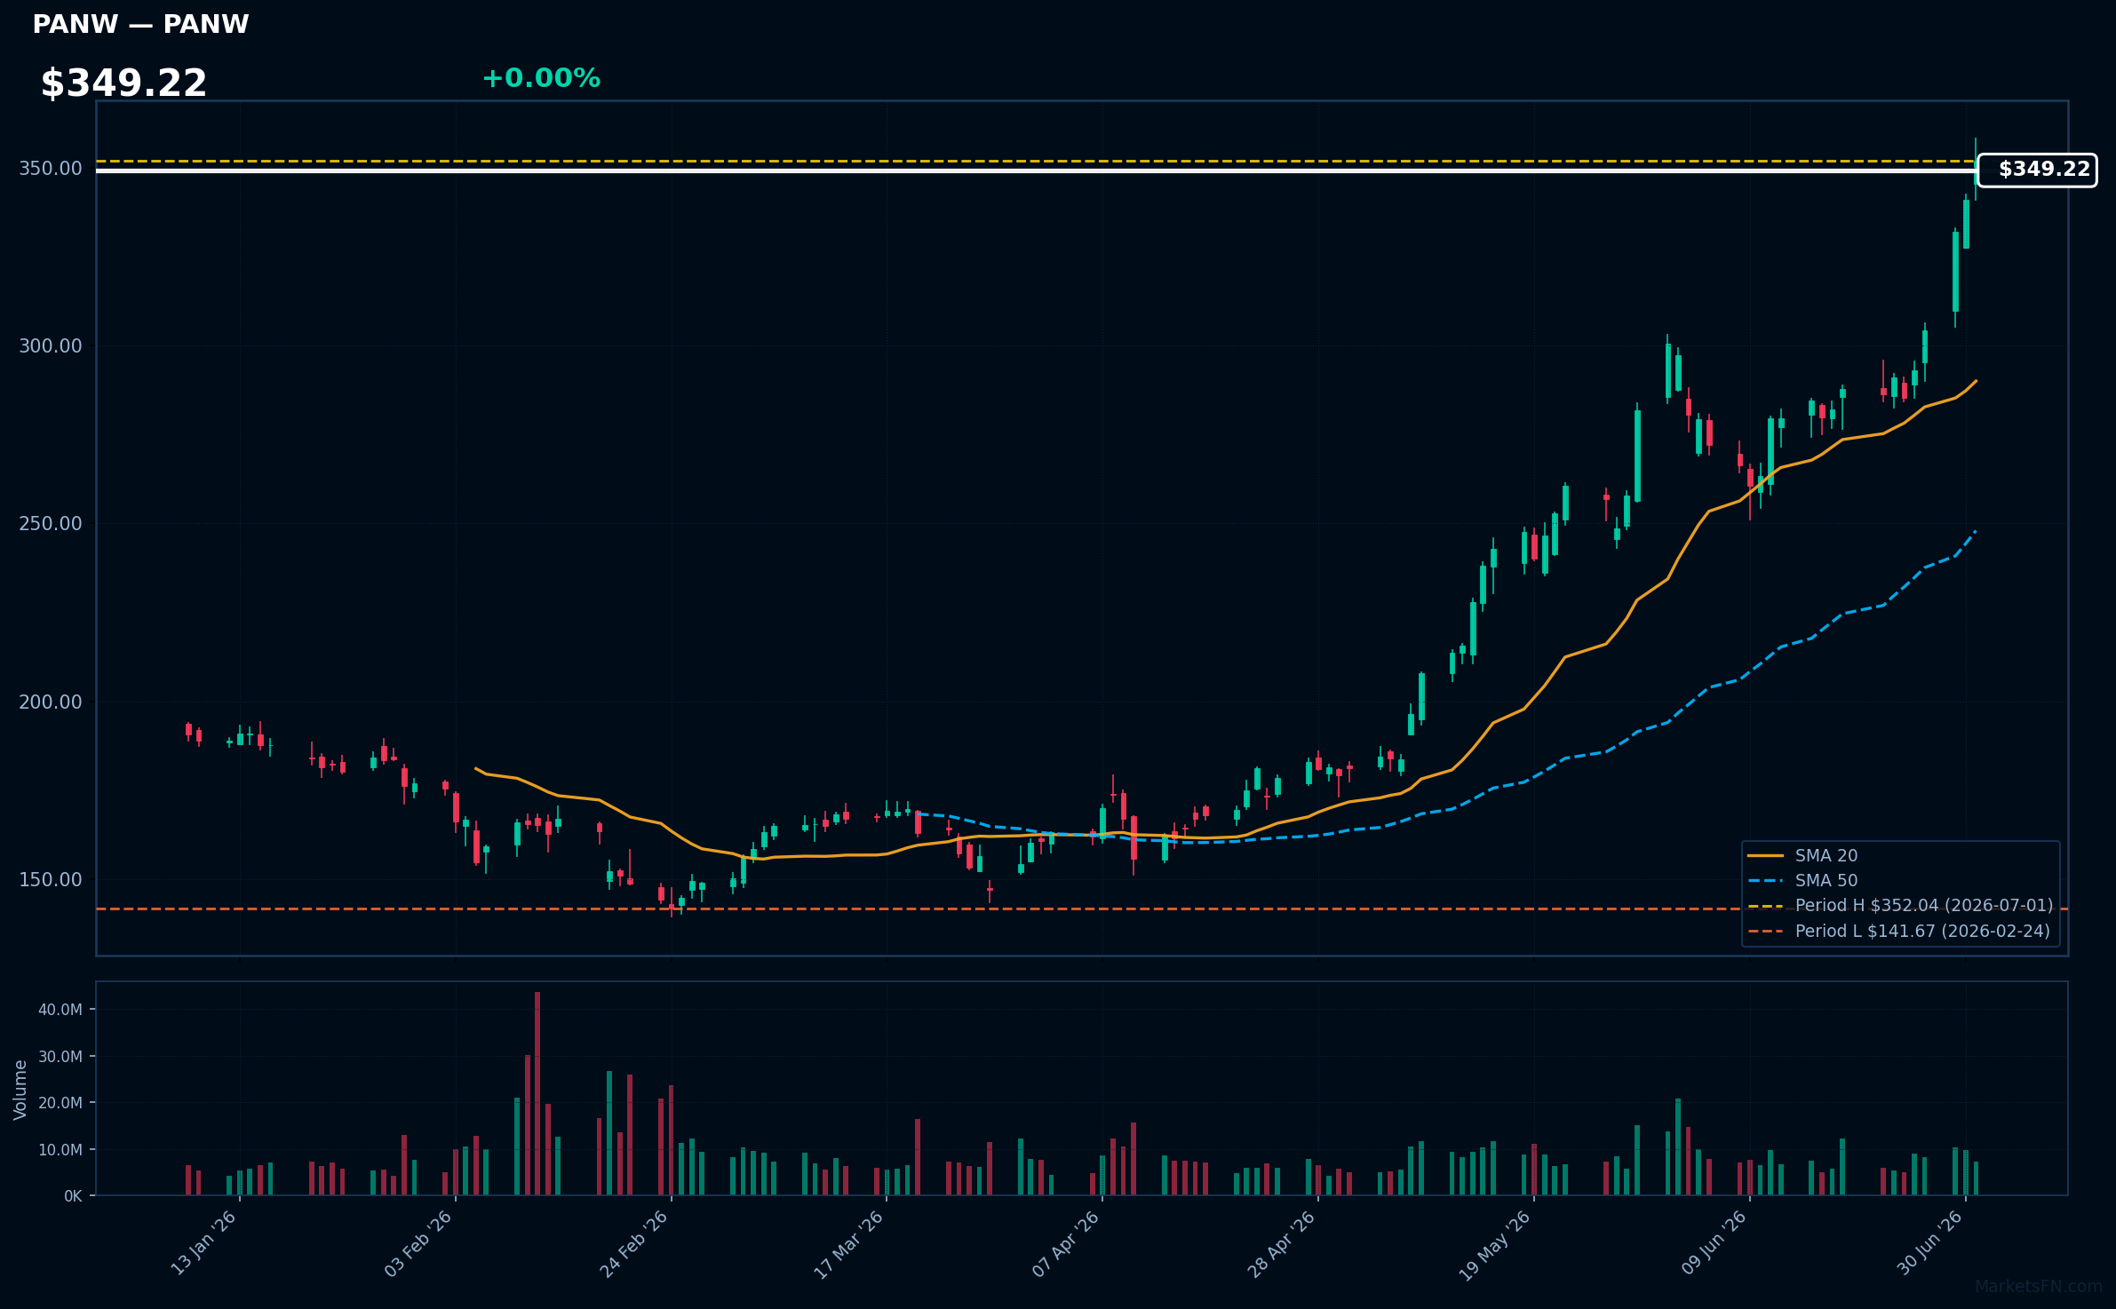
Task: Click the 30.0M volume axis label
Action: [x=60, y=1057]
